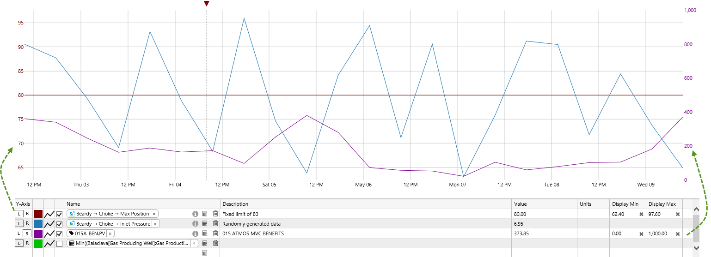Remove the Min(Balaclava) calculation chip

click(x=195, y=243)
